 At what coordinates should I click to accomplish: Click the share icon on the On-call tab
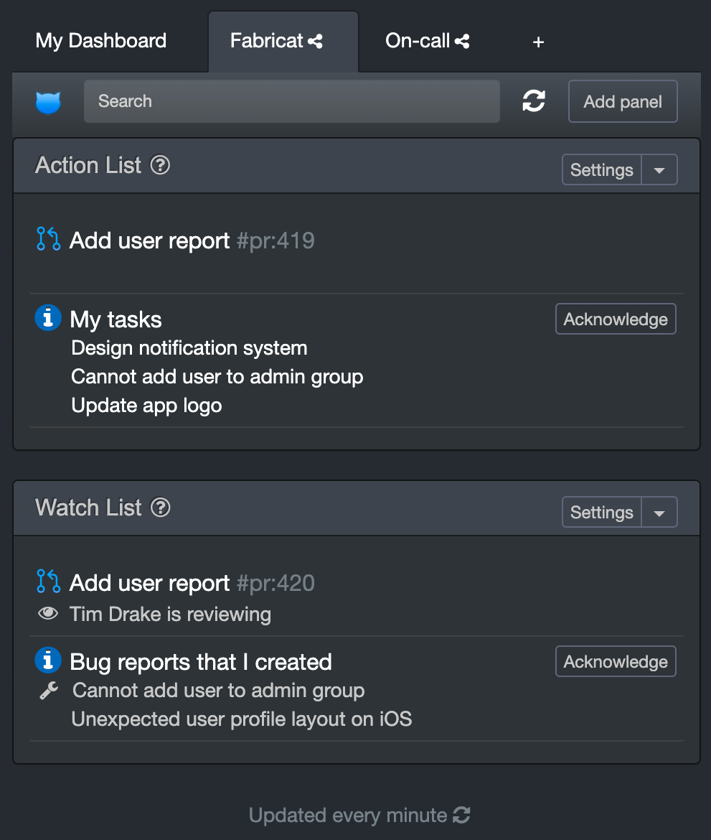462,41
